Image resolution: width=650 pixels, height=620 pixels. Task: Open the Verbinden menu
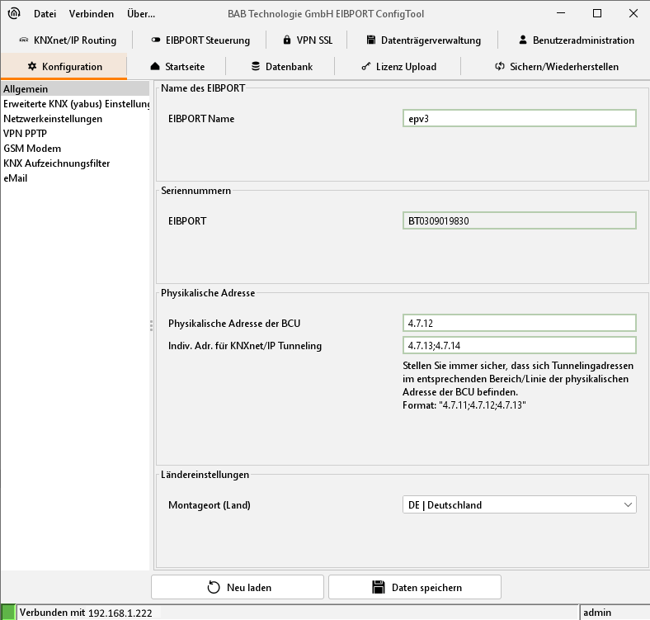click(92, 14)
